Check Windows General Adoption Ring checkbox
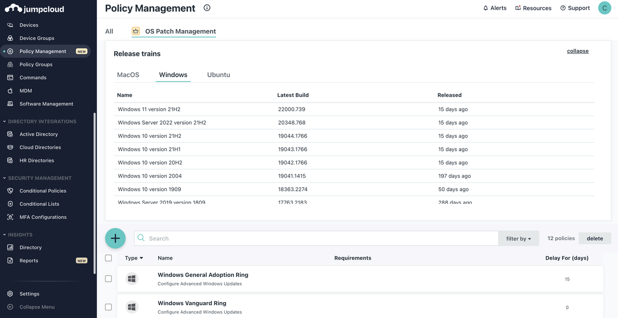 click(108, 279)
